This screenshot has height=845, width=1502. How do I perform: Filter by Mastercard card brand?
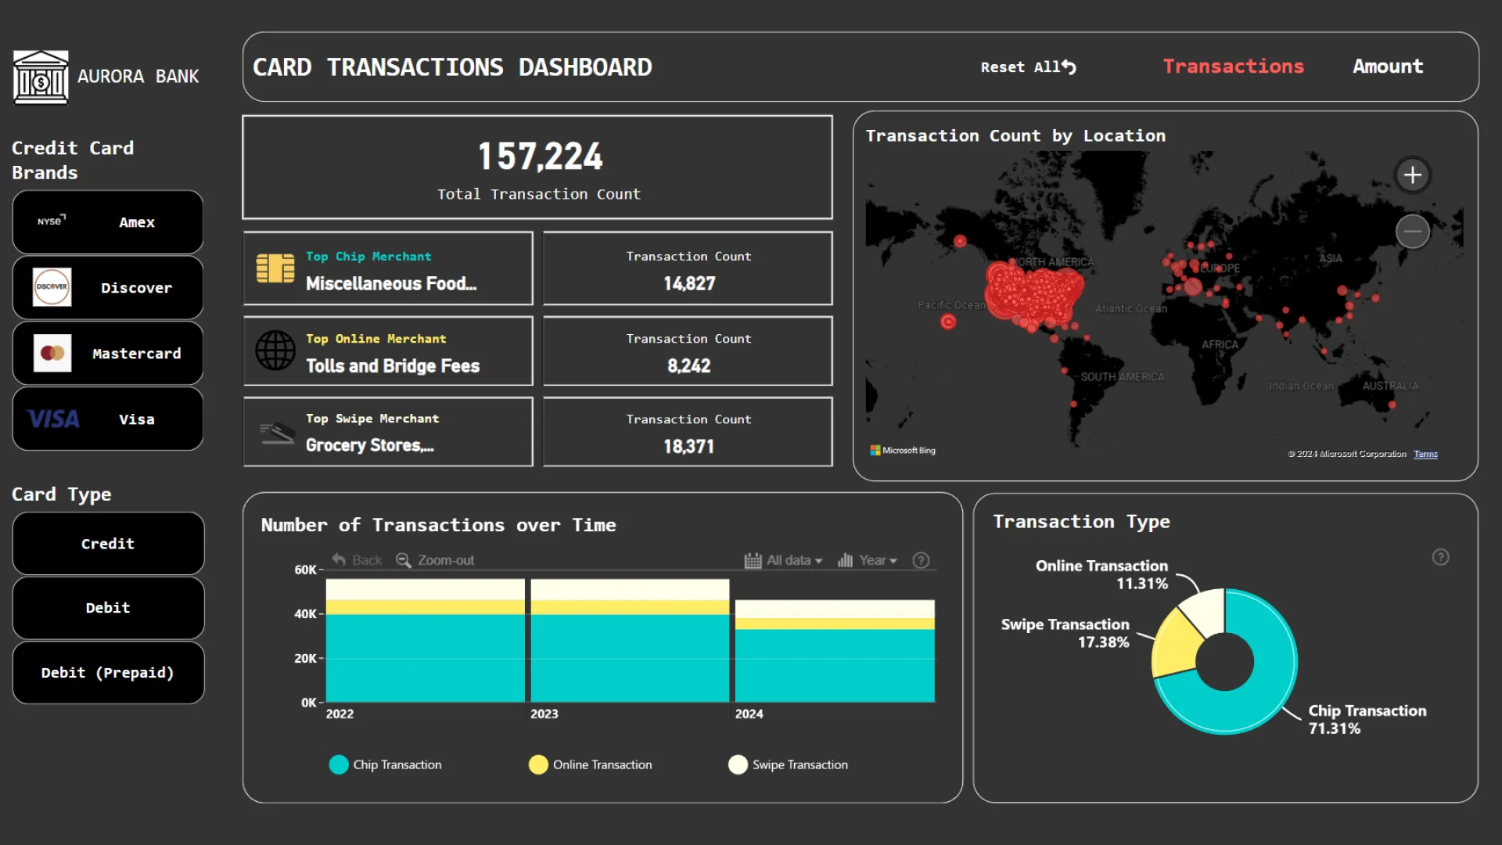tap(108, 354)
